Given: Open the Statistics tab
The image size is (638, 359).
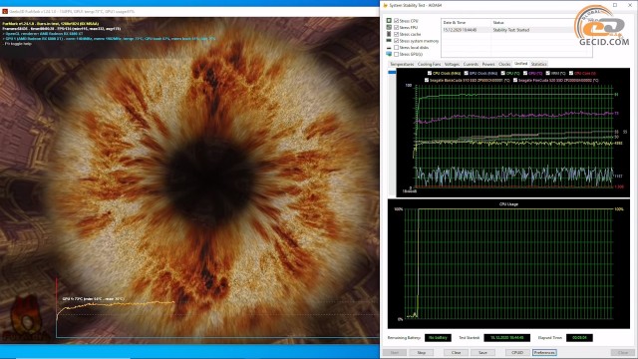Looking at the screenshot, I should (538, 64).
